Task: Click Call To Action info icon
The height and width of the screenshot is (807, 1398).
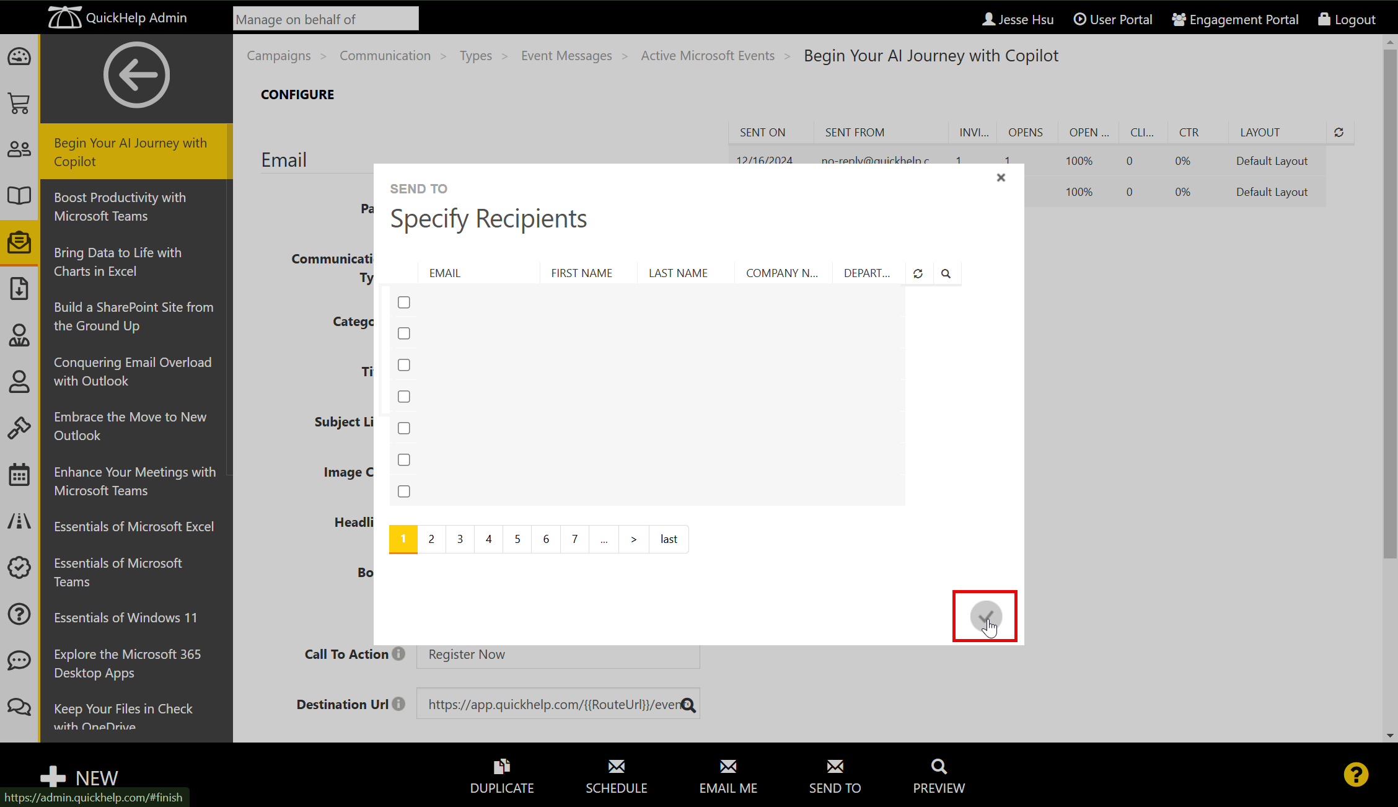Action: click(x=398, y=654)
